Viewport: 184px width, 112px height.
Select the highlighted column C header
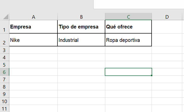pos(129,17)
